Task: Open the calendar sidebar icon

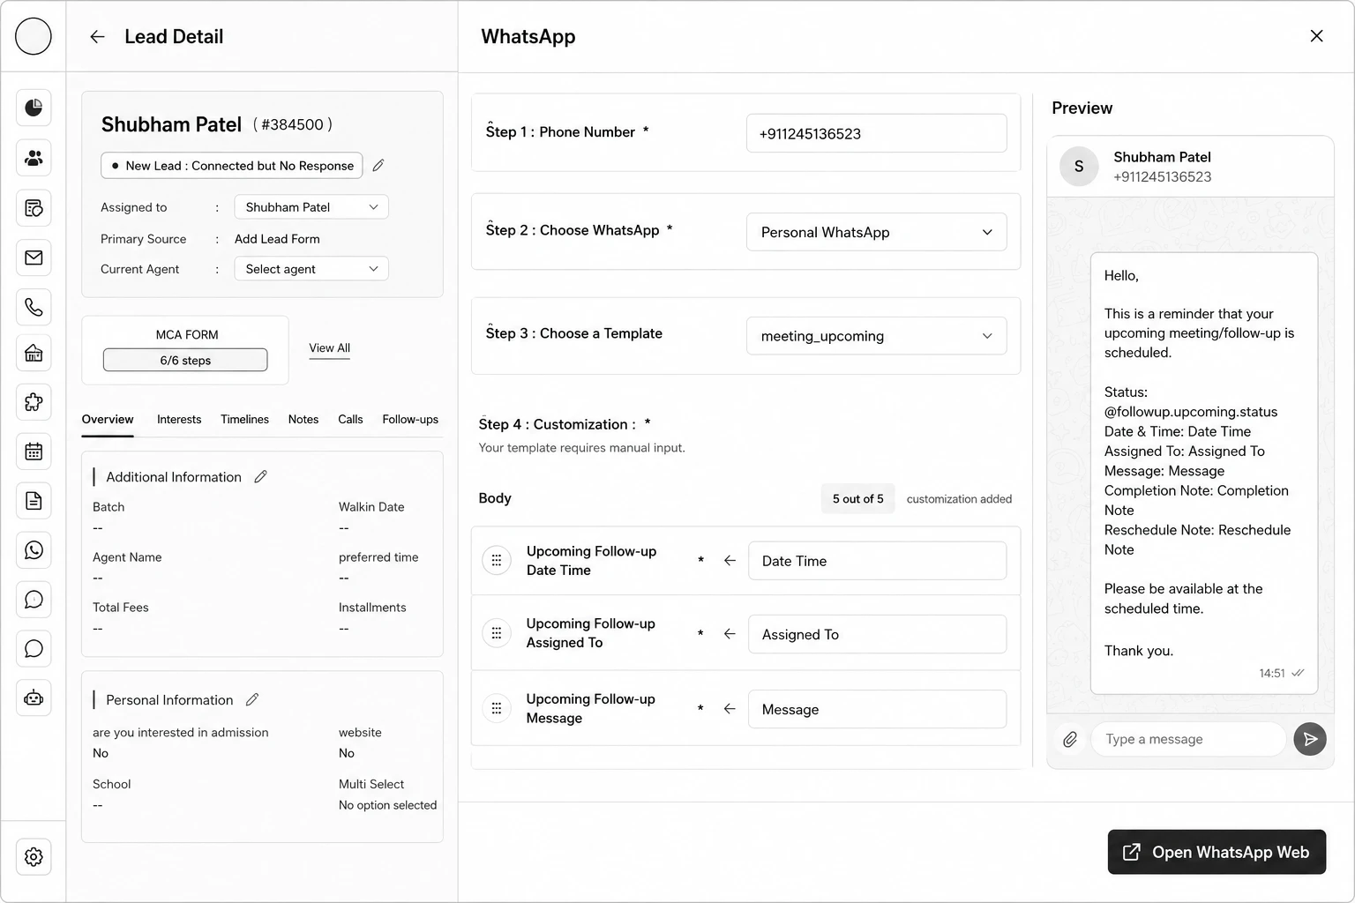Action: 34,451
